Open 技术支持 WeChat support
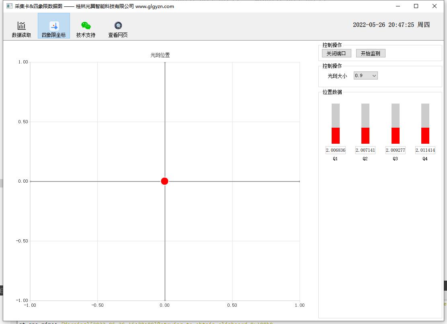Viewport: 447px width, 324px height. 86,29
